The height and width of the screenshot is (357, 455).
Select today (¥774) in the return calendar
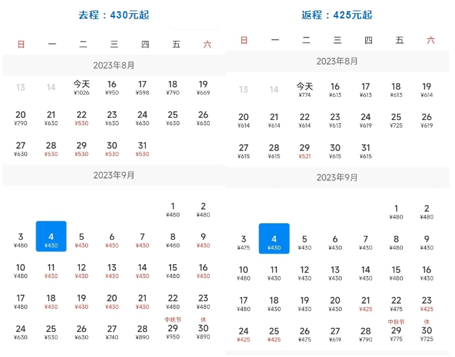305,90
